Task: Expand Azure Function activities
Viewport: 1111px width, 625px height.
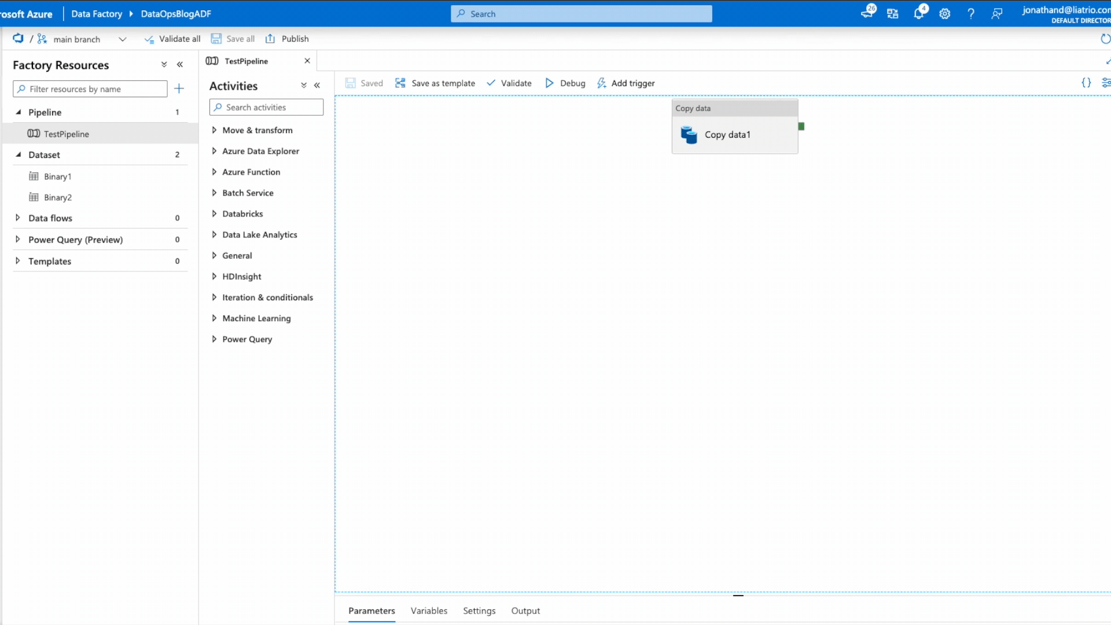Action: (x=214, y=172)
